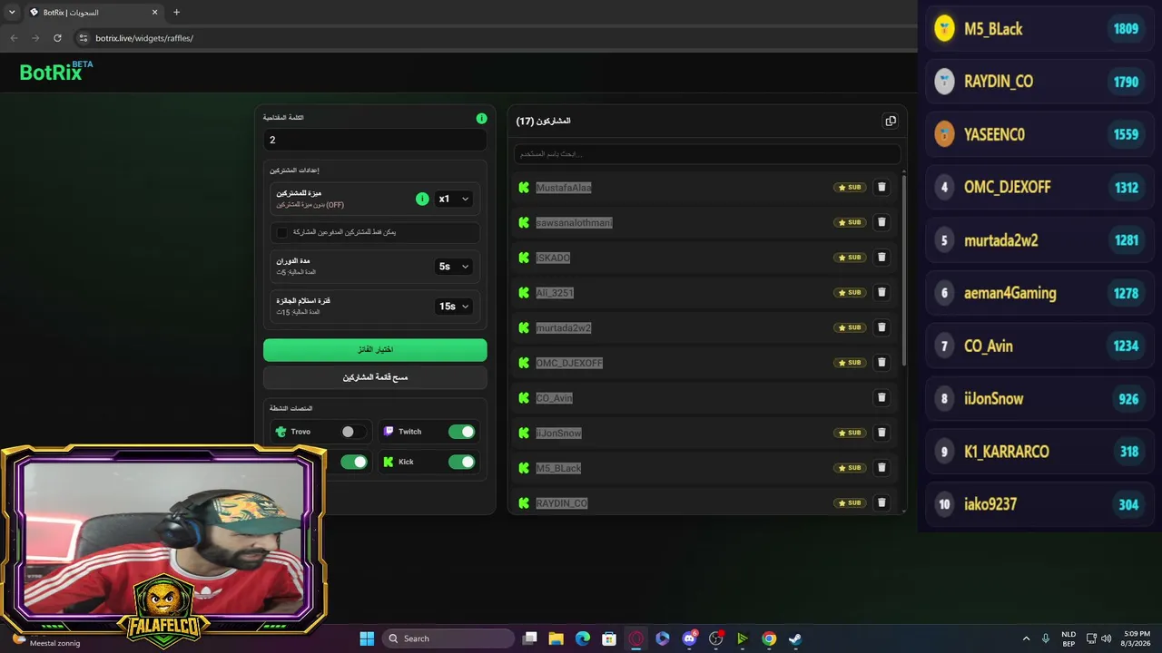Select the sawsanalothmani participant name

point(574,222)
